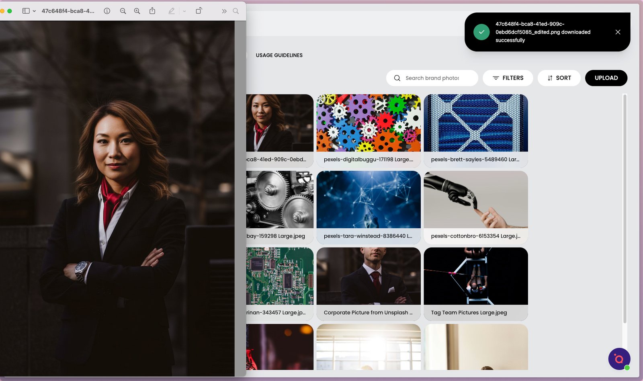
Task: Expand the markup options dropdown arrow
Action: (x=184, y=11)
